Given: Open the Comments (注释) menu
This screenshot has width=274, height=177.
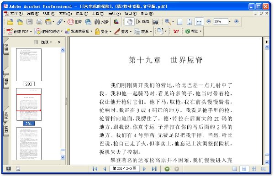Looking at the screenshot, I should pos(82,13).
